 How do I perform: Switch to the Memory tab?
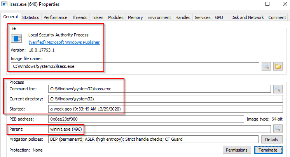[135, 17]
